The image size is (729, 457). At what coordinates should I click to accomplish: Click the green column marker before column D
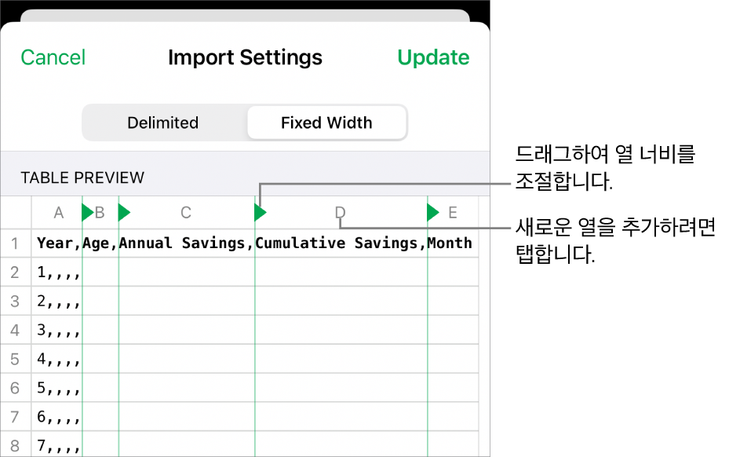260,212
